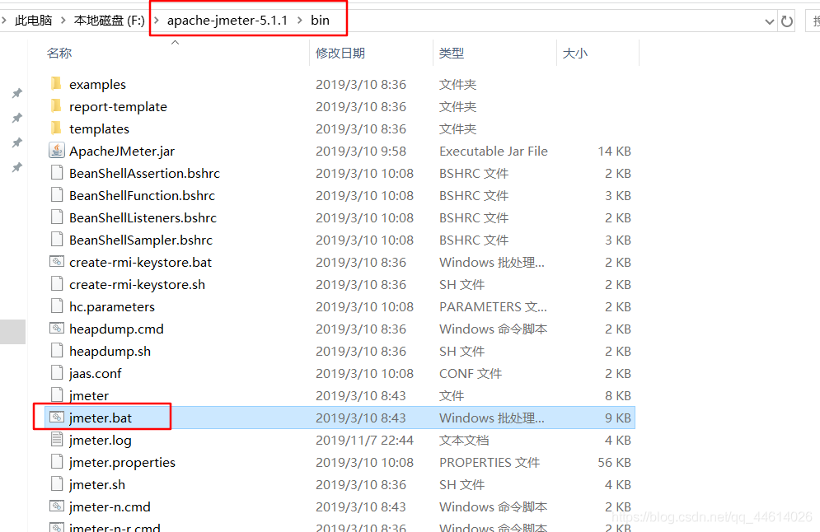Click the Java icon beside ApacheJMeter.jar
Screen dimensions: 820x532
coord(57,151)
